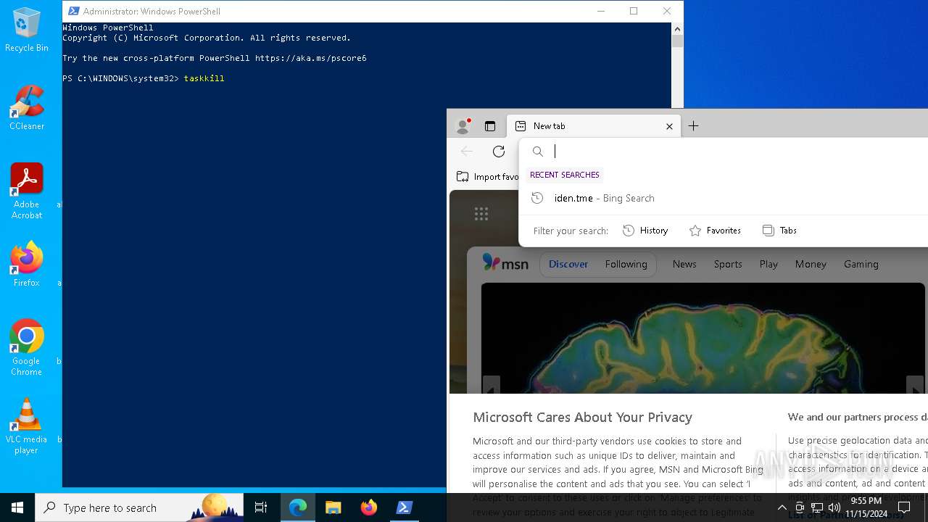Open Task View on taskbar

[x=261, y=507]
